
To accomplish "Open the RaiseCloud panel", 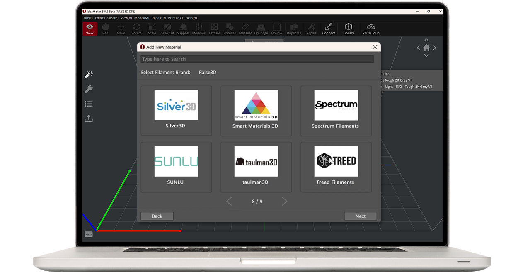I will [x=370, y=28].
